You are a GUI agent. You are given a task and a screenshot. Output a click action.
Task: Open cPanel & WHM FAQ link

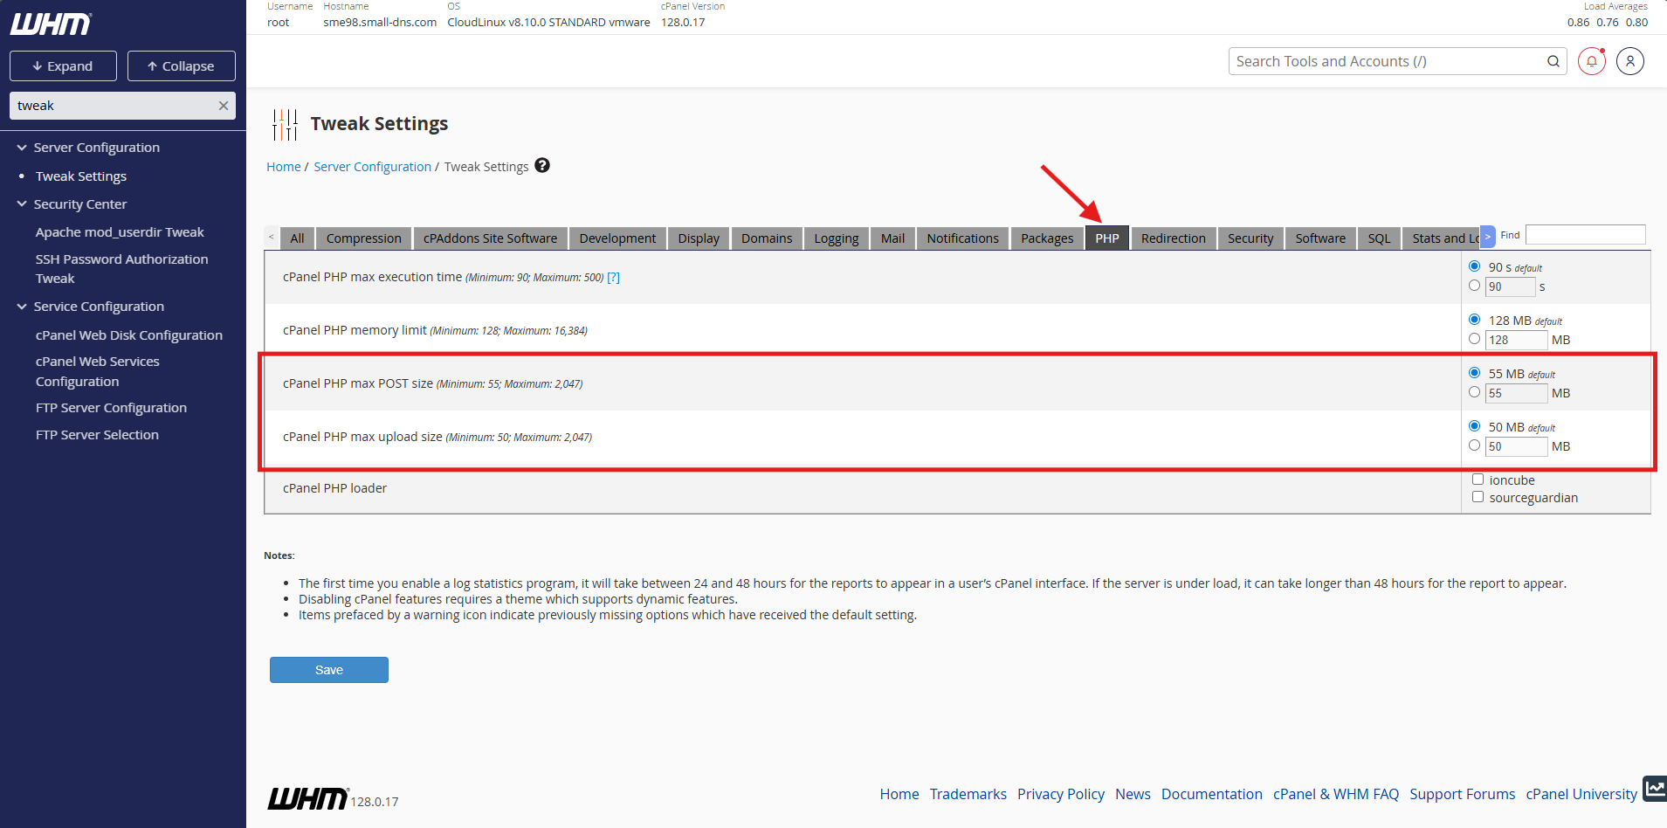tap(1335, 794)
